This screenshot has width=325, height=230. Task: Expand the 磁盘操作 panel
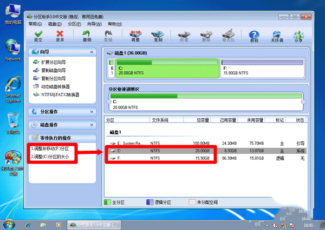pos(92,125)
